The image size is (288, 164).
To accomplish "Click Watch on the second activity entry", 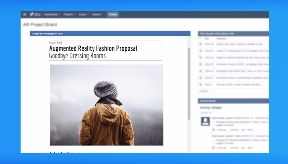I will pos(250,148).
